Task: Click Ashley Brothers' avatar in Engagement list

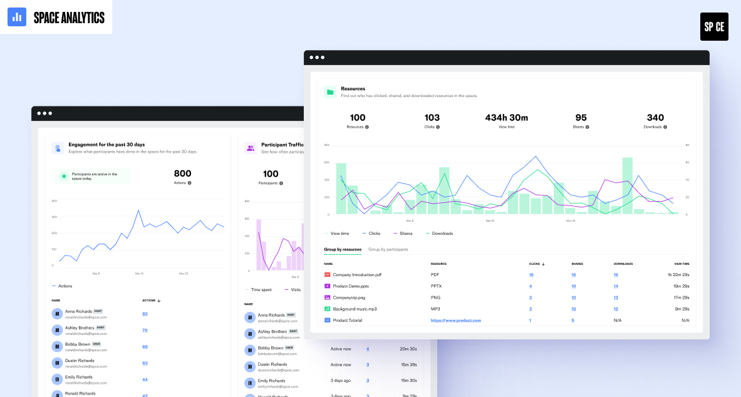Action: [x=57, y=330]
